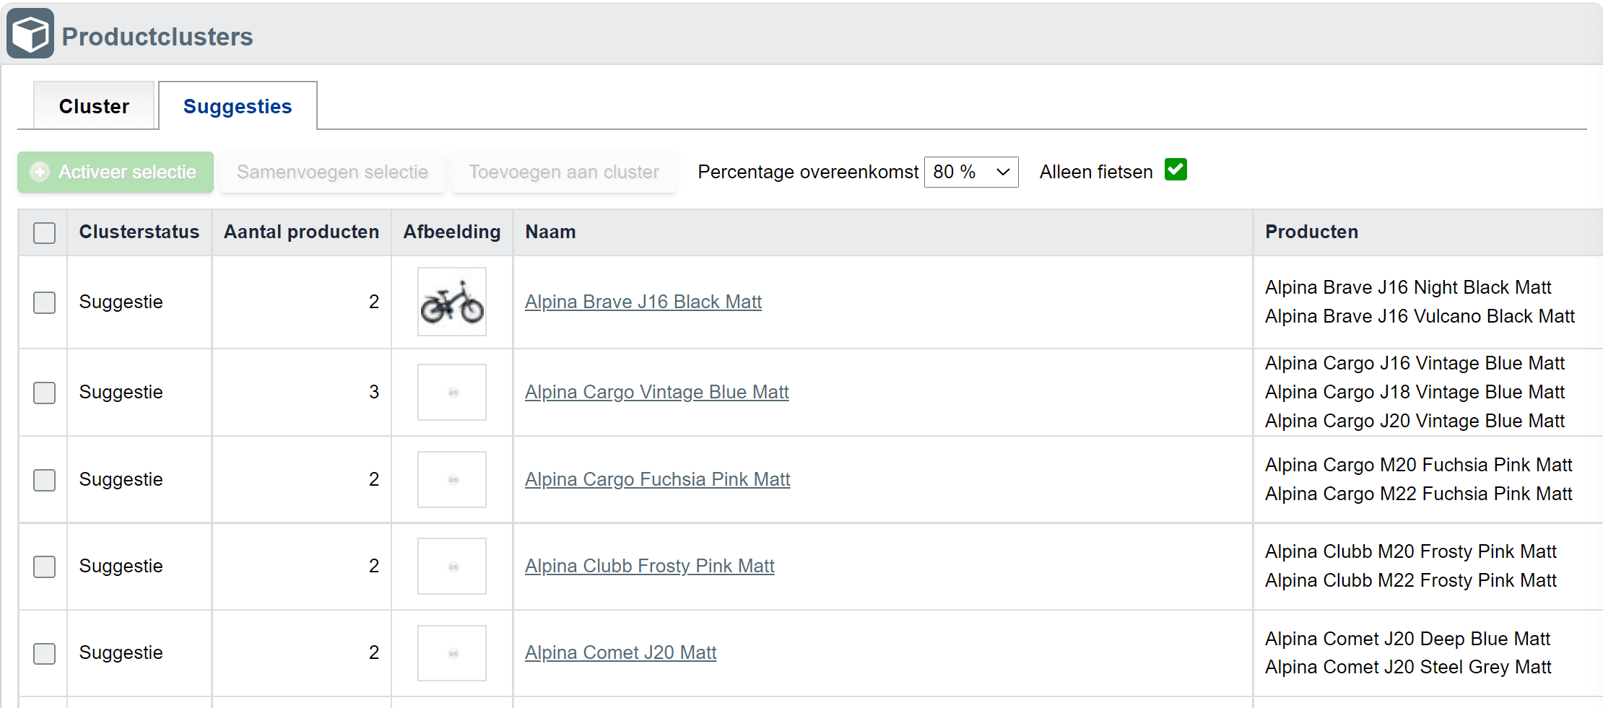Click the Alpina Cargo Vintage Blue Matt placeholder image
The width and height of the screenshot is (1603, 708).
click(452, 392)
